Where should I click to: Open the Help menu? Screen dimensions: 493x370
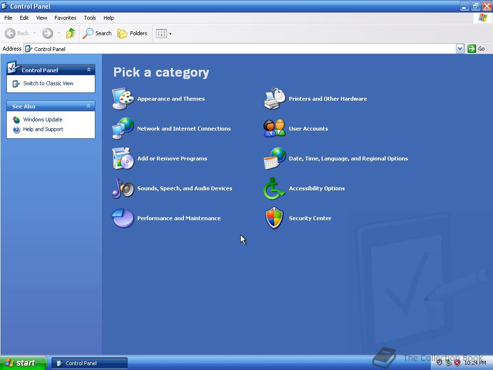click(x=108, y=18)
